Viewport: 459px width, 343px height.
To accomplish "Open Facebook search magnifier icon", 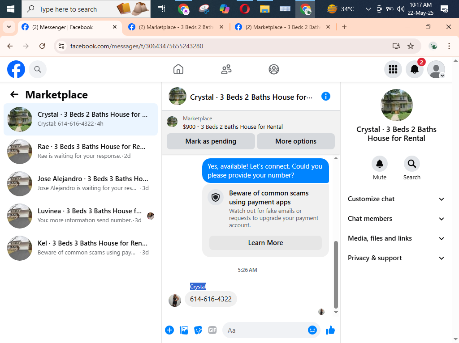I will coord(38,69).
